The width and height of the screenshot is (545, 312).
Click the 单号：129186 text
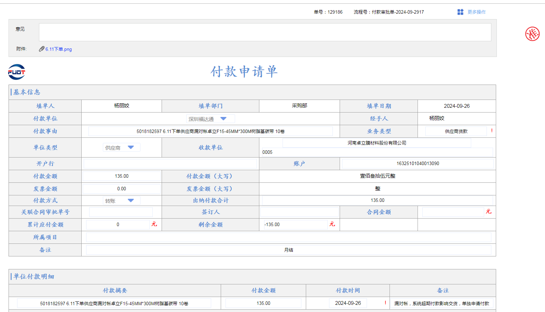(328, 12)
